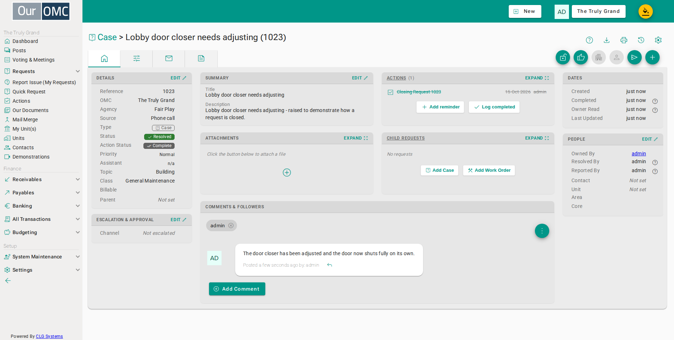The height and width of the screenshot is (340, 674).
Task: Switch to the email envelope tab
Action: [x=169, y=58]
